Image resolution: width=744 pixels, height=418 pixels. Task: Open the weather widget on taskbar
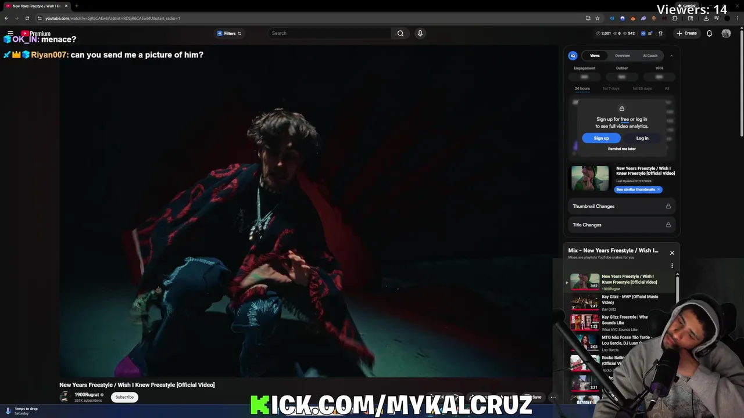click(22, 410)
